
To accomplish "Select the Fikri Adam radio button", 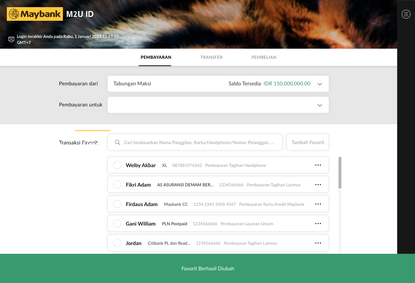I will coord(117,185).
